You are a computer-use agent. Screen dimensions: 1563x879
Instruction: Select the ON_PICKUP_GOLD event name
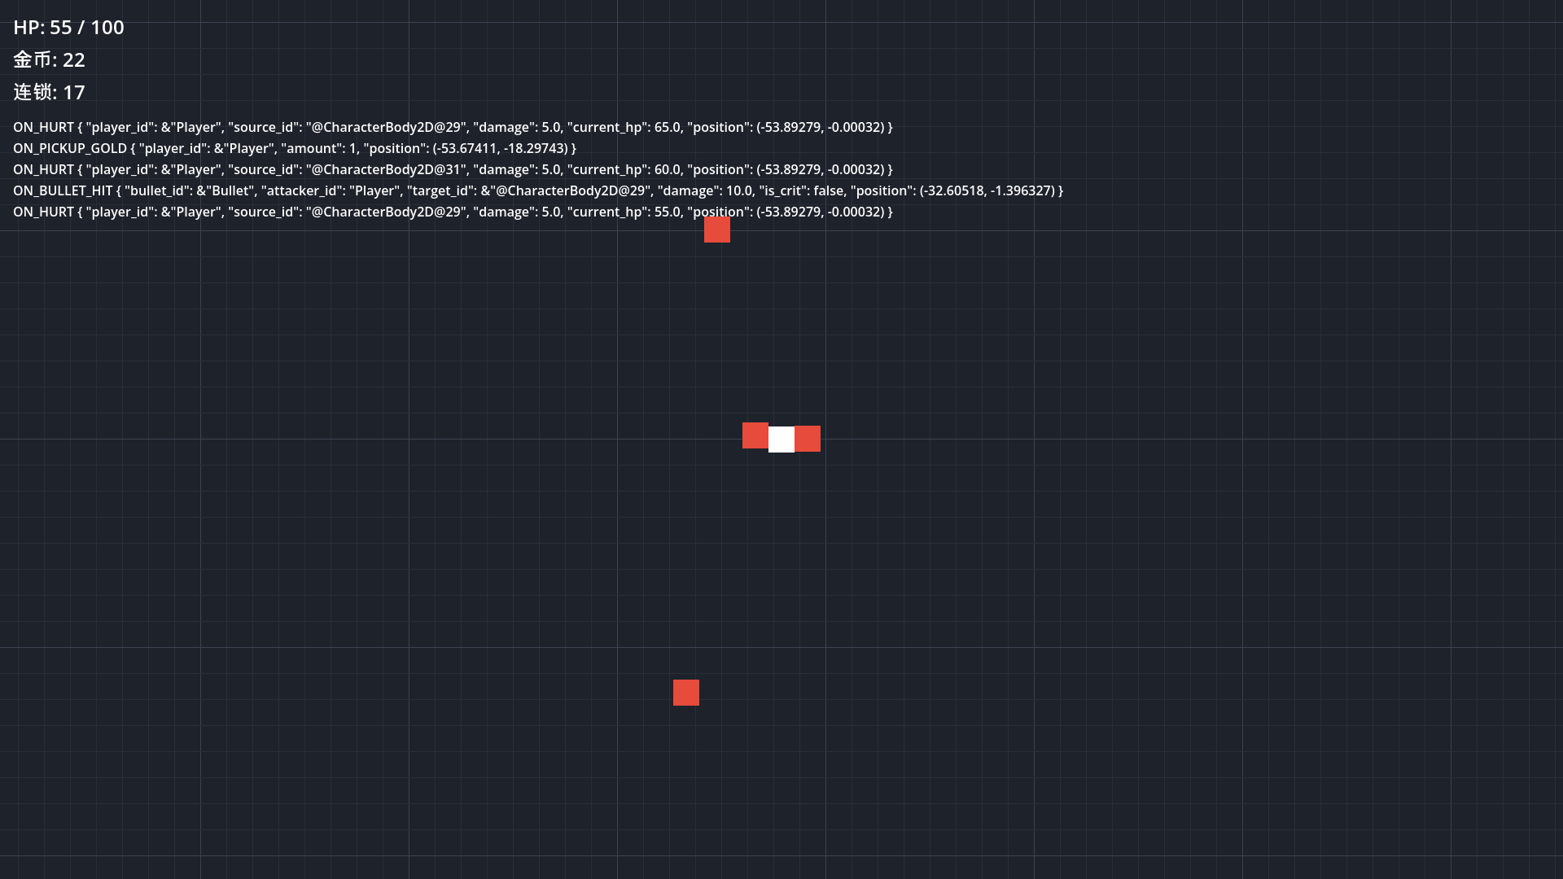tap(70, 148)
